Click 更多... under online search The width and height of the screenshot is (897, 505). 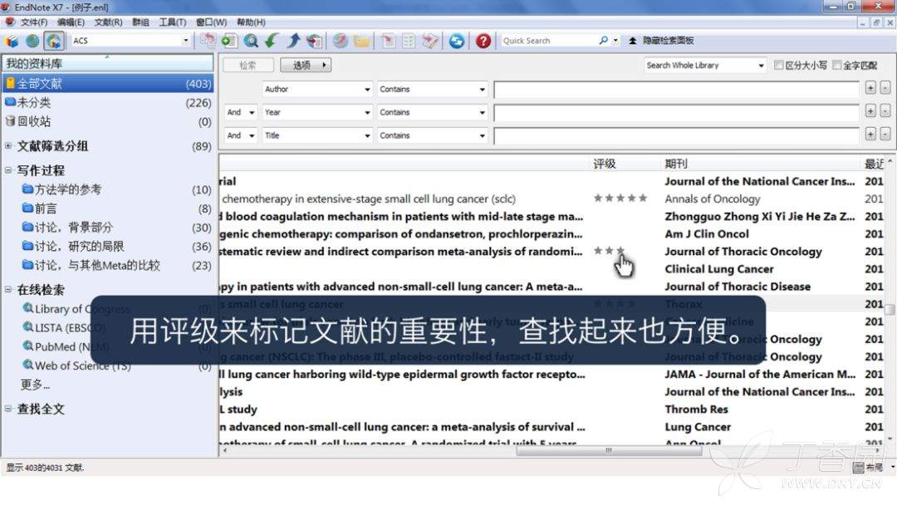pyautogui.click(x=36, y=385)
